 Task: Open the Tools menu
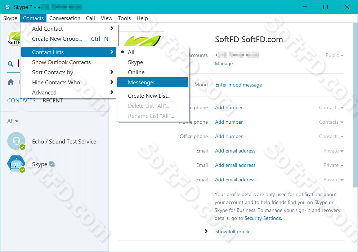[x=124, y=18]
